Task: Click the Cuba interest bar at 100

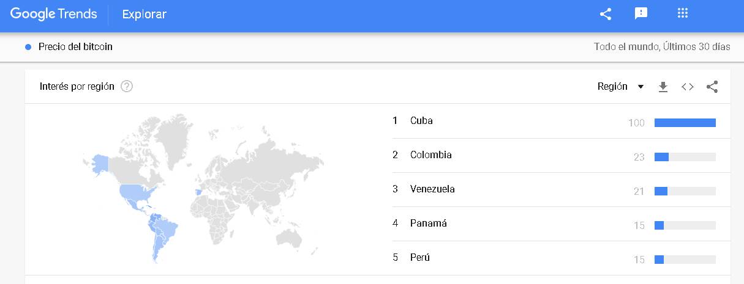Action: (x=685, y=123)
